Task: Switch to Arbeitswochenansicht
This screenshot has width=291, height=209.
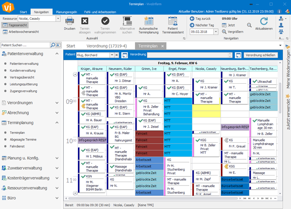Action: point(21,32)
